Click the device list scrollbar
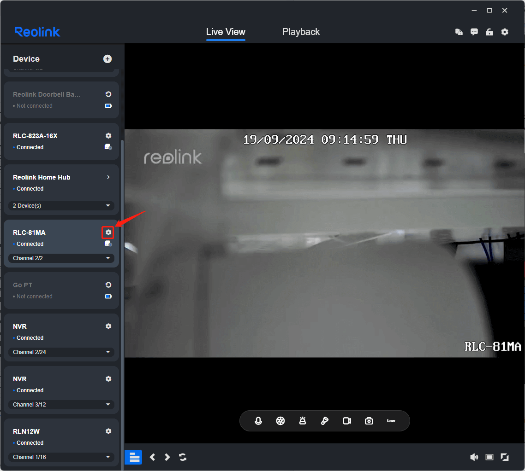The width and height of the screenshot is (525, 471). click(122, 304)
